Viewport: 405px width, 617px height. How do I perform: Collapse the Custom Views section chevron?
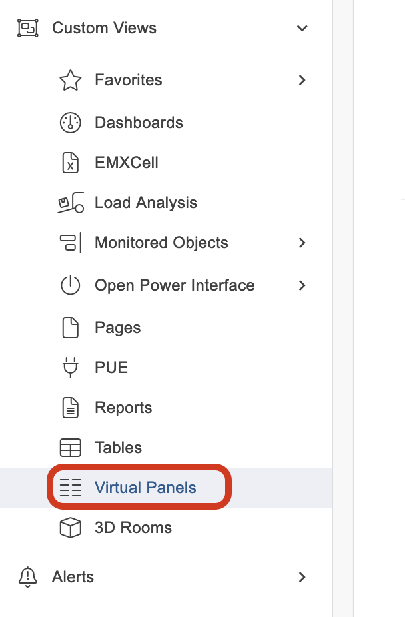pyautogui.click(x=302, y=28)
